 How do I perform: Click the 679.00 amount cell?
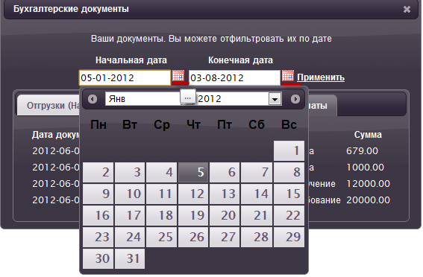362,151
